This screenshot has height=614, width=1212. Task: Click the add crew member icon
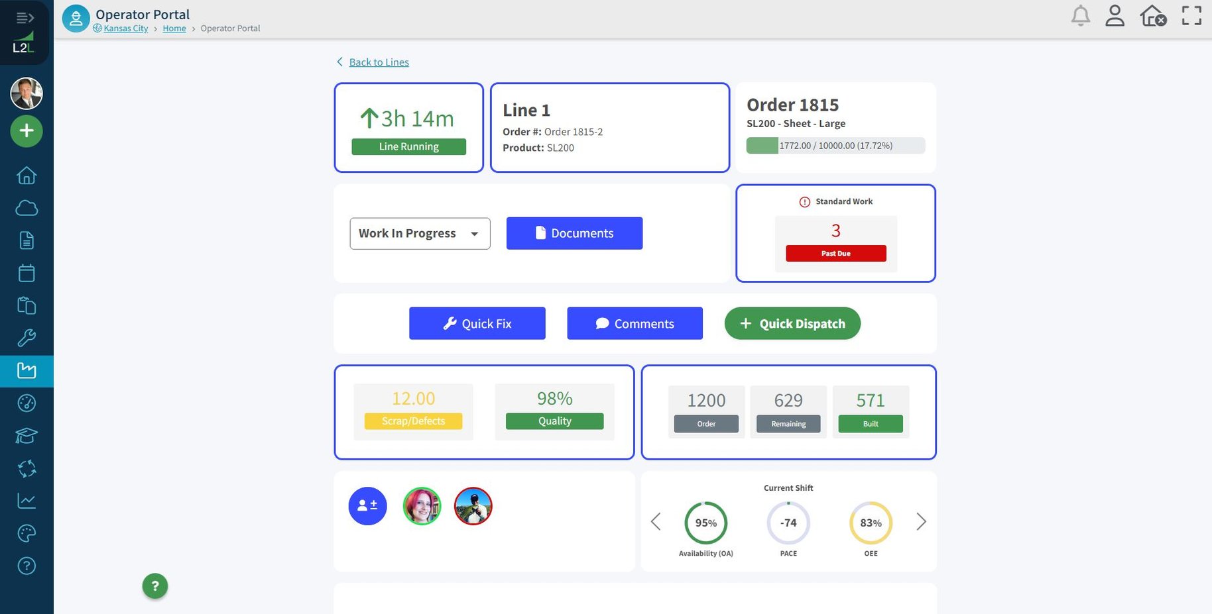pos(367,506)
